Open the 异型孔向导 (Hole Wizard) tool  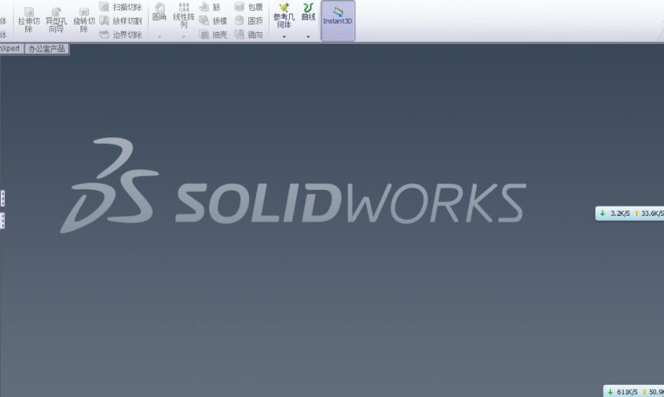click(56, 20)
